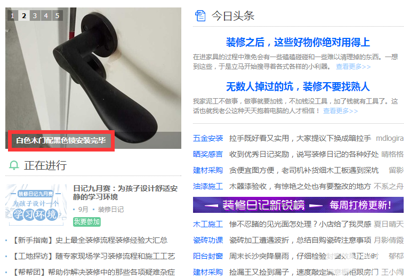Screen dimensions: 409x279
Task: Select carousel slide number 4
Action: [x=46, y=15]
